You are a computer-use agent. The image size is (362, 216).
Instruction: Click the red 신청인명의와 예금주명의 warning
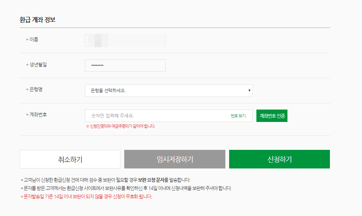click(120, 126)
